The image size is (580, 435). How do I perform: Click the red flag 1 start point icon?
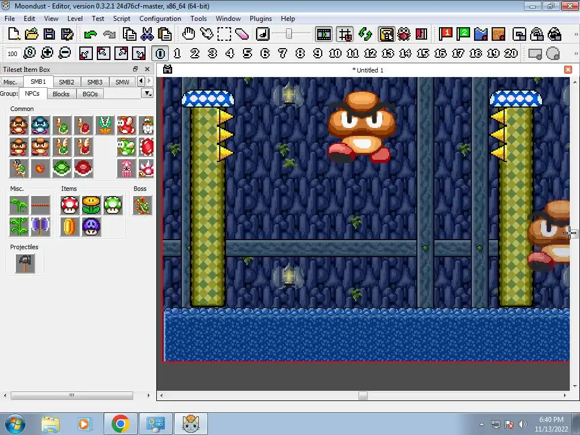(445, 34)
